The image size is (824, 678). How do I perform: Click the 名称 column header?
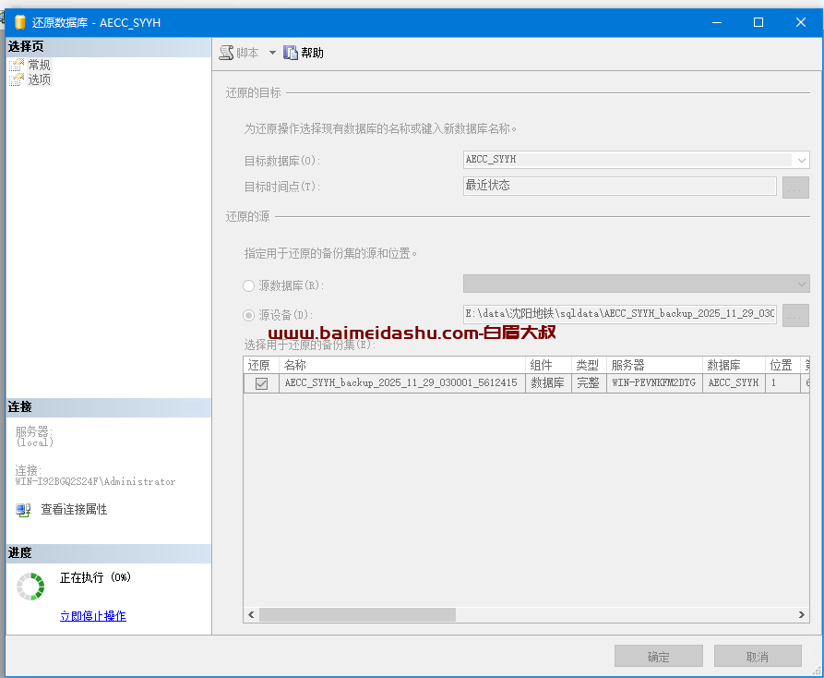(401, 366)
